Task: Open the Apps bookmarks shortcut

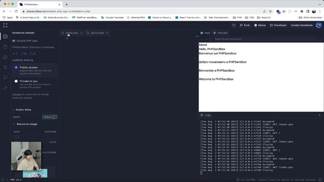Action: (8, 18)
